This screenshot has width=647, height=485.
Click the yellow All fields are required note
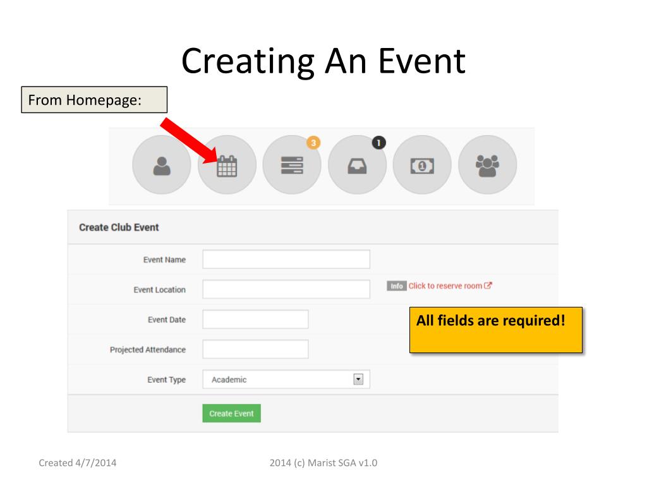pos(496,330)
